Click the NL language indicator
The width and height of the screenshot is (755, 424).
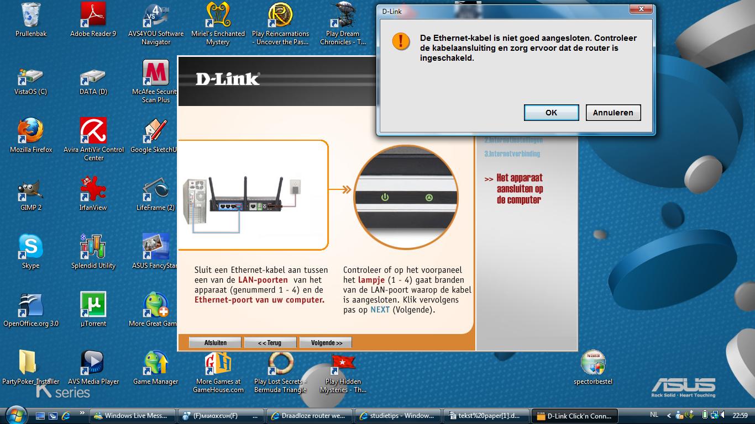tap(654, 415)
